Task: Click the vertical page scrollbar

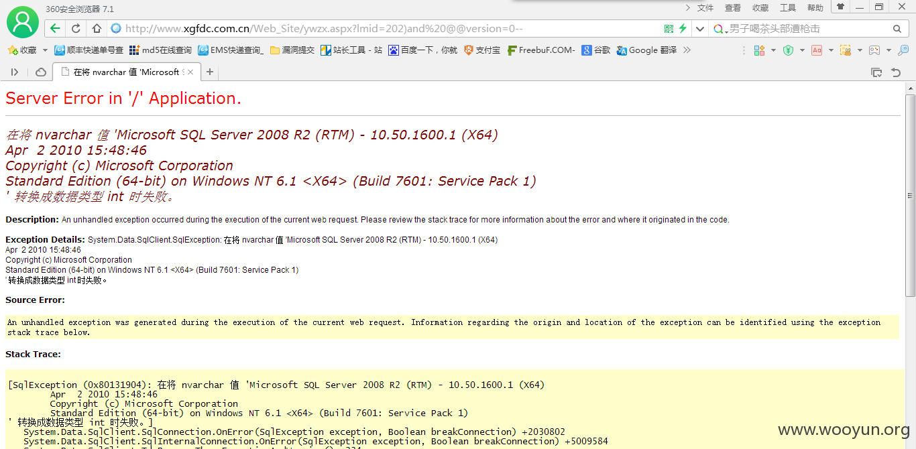Action: 910,195
